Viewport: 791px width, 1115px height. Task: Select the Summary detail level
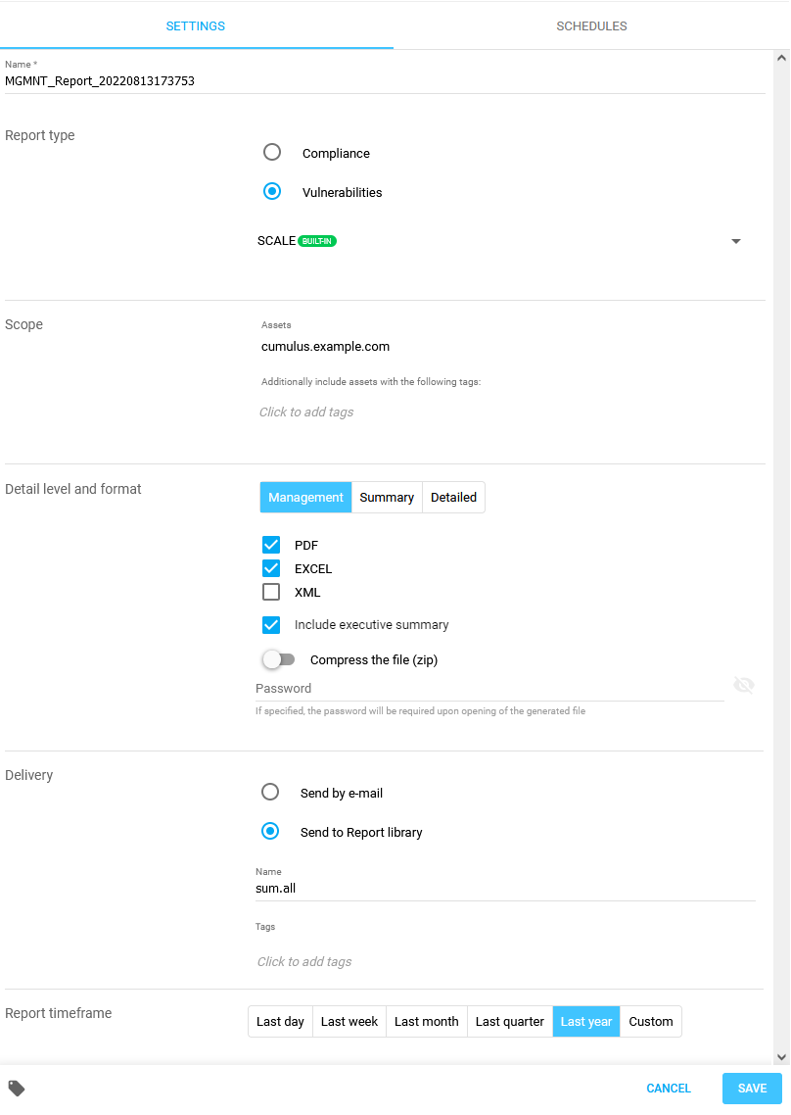(386, 497)
